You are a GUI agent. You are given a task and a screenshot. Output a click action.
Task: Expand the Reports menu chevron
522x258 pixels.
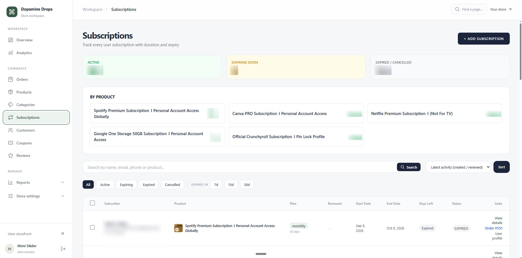[x=63, y=182]
